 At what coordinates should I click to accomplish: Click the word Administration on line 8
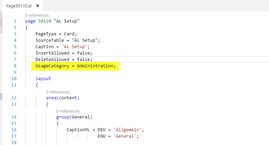(95, 66)
